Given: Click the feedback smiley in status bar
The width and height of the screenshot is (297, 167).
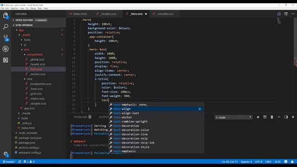Looking at the screenshot, I should pyautogui.click(x=286, y=162).
